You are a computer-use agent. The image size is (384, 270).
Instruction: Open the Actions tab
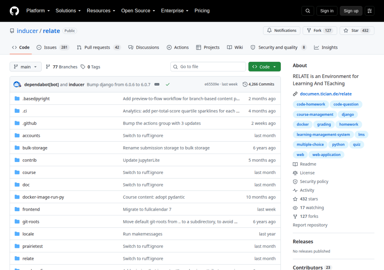click(178, 47)
